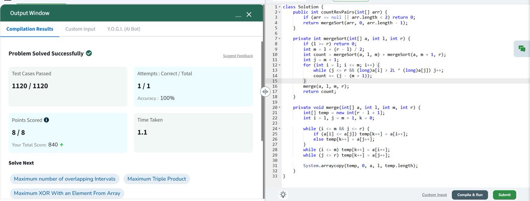The height and width of the screenshot is (201, 530).
Task: Click the Accuracy : 100% text
Action: (156, 98)
